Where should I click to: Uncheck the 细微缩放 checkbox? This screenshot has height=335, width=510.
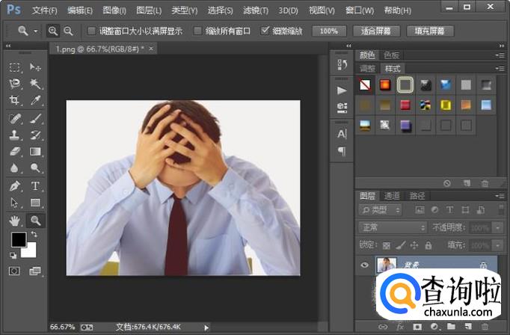coord(265,31)
